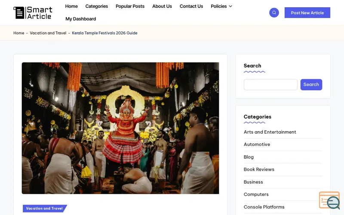Click the Smart Article logo

[33, 13]
